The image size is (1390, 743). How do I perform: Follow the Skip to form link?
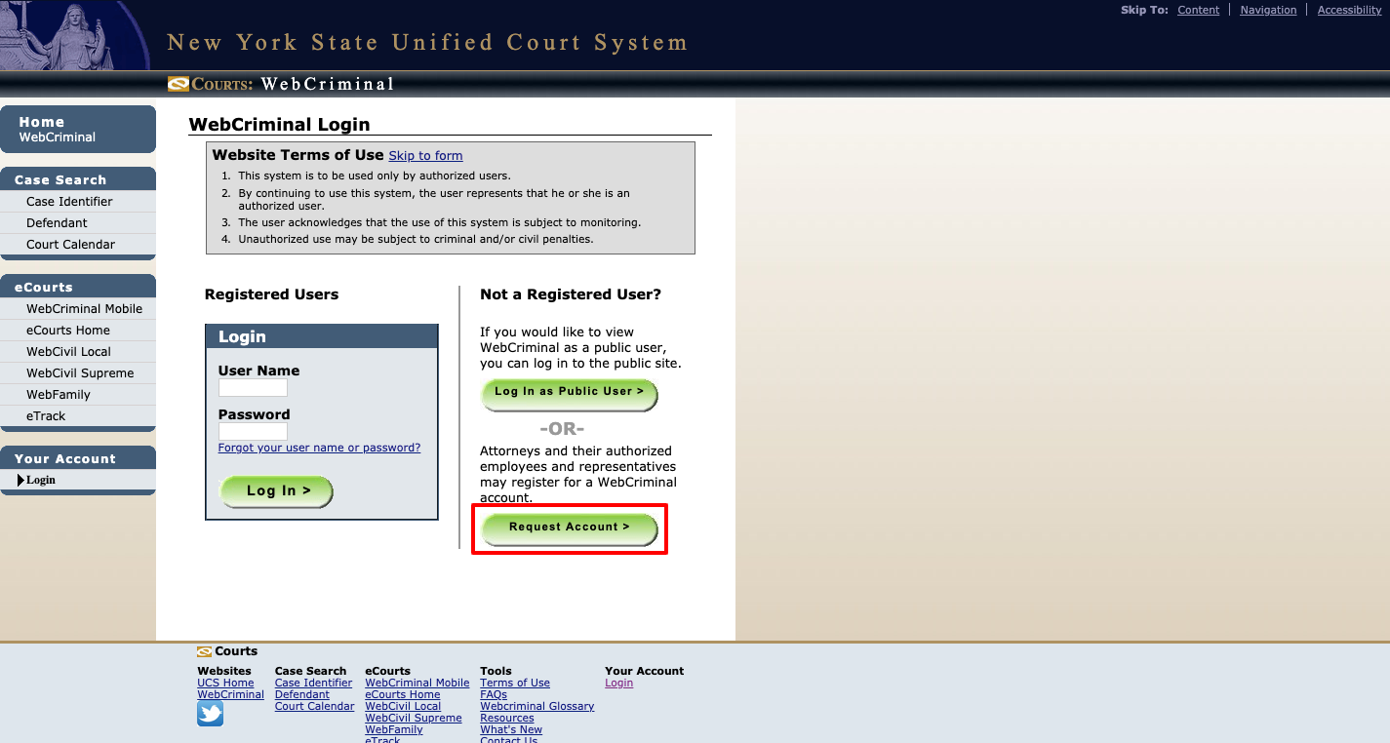tap(425, 156)
